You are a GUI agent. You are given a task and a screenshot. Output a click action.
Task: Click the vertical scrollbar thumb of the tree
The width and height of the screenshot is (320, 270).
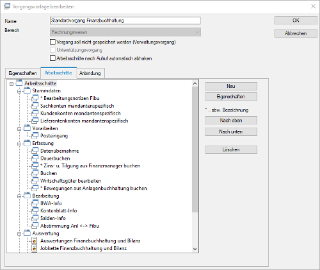195,149
